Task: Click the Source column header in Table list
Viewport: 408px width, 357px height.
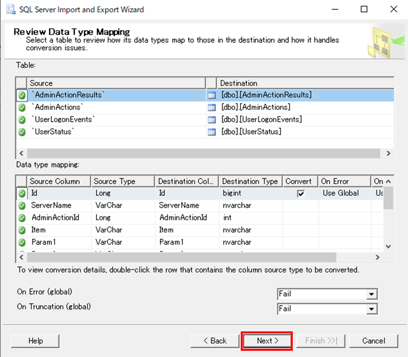Action: pos(116,83)
